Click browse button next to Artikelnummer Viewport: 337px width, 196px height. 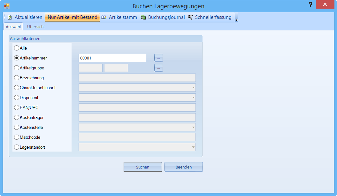[x=158, y=58]
